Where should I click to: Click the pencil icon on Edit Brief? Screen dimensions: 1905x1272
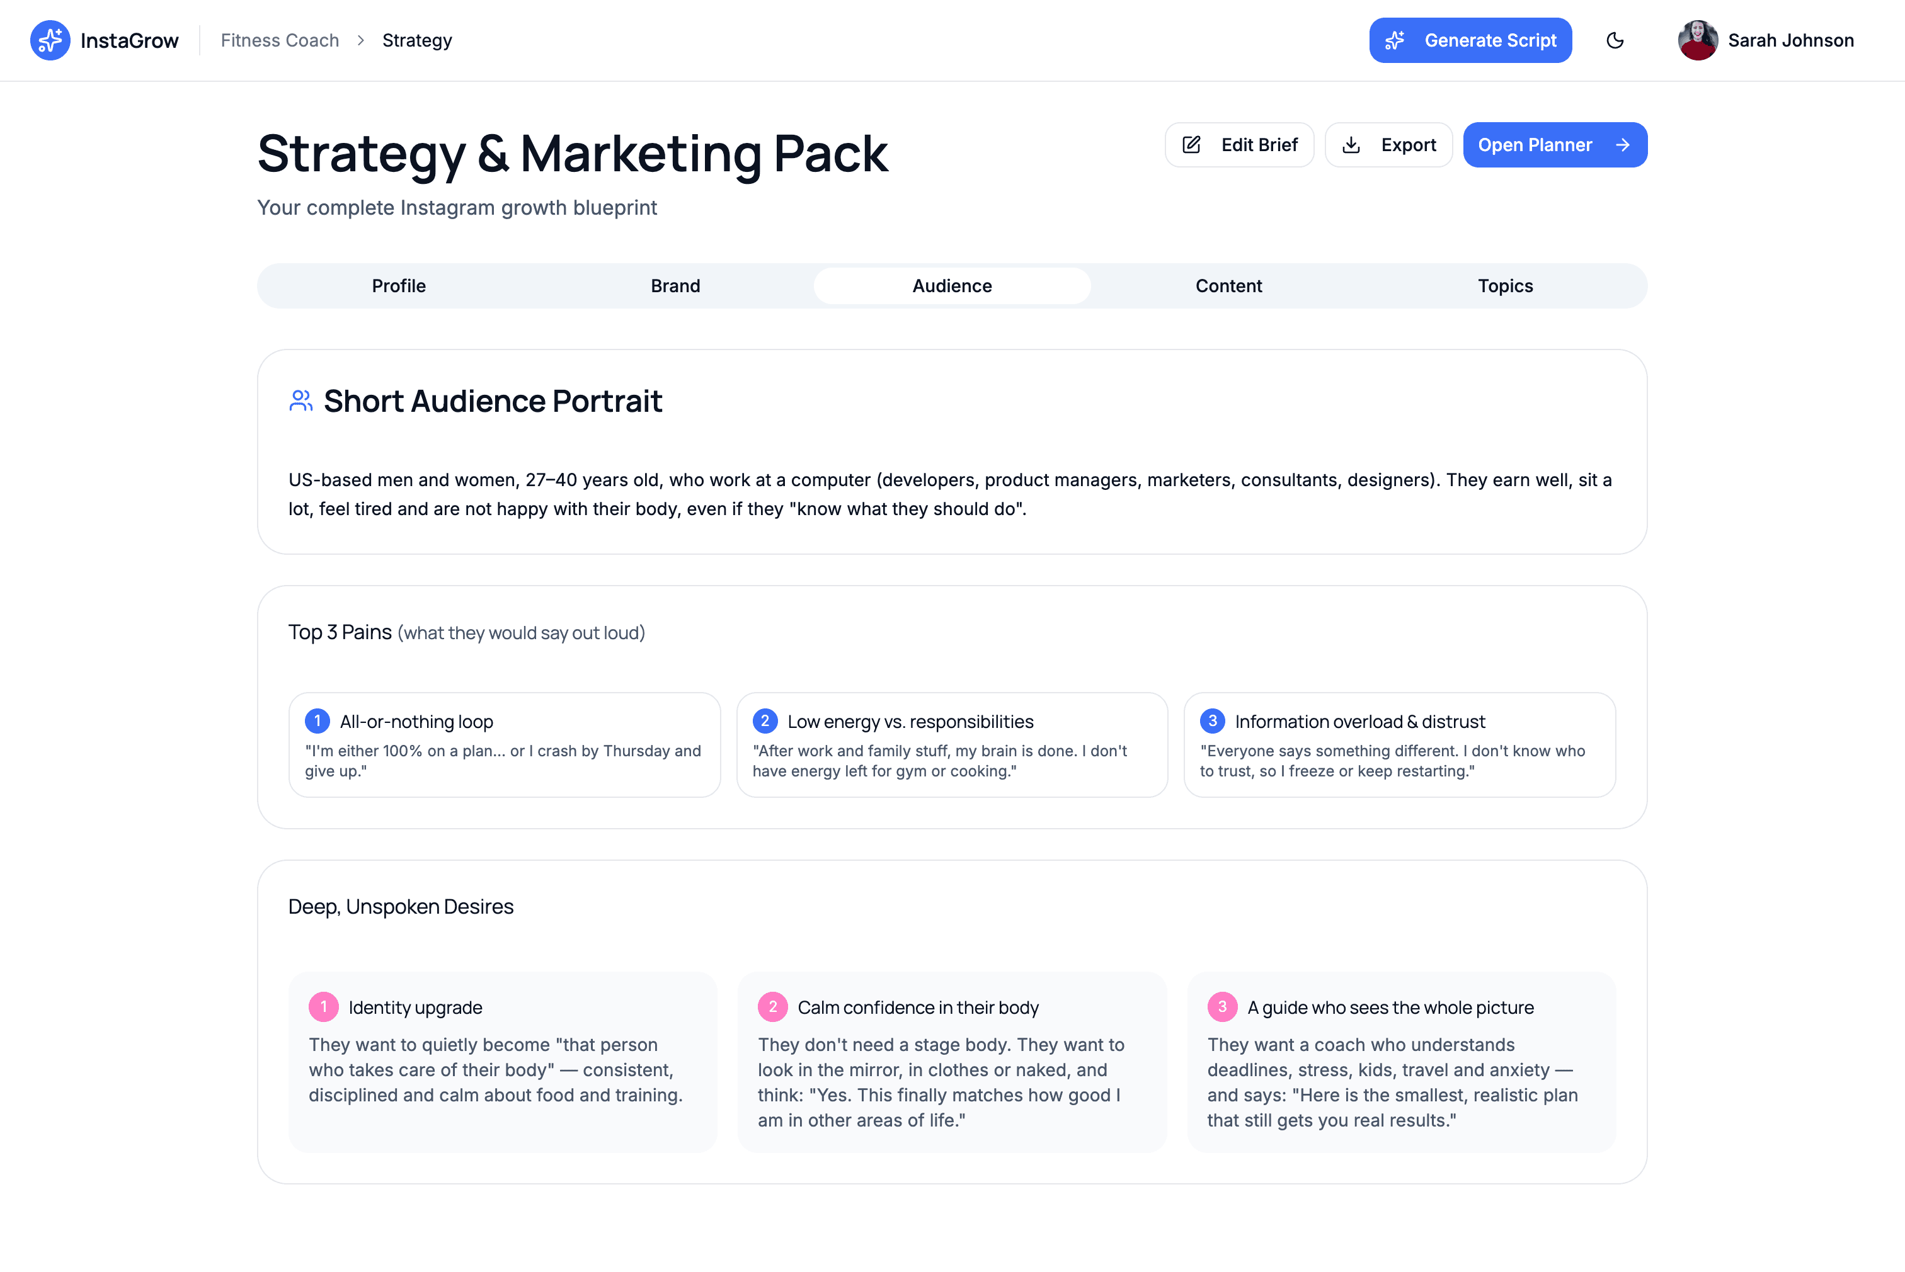(1191, 145)
